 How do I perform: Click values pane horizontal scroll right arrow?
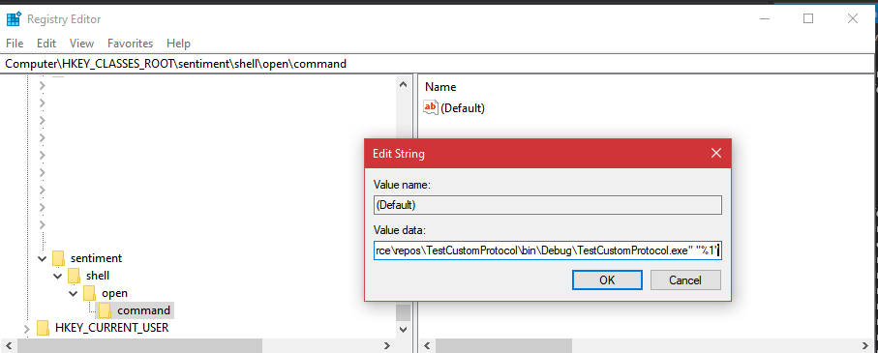[x=865, y=345]
